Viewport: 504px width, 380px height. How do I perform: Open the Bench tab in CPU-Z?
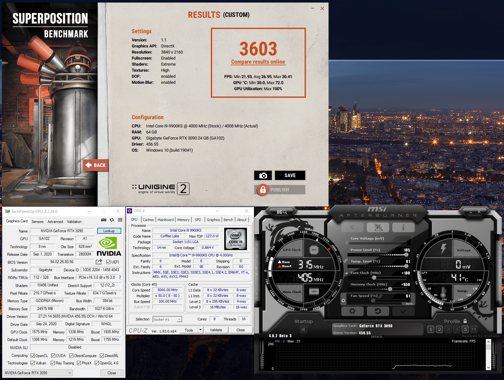228,220
